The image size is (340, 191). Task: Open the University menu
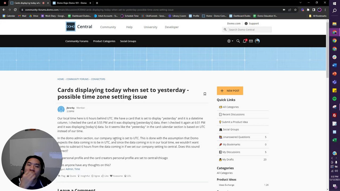tap(151, 27)
